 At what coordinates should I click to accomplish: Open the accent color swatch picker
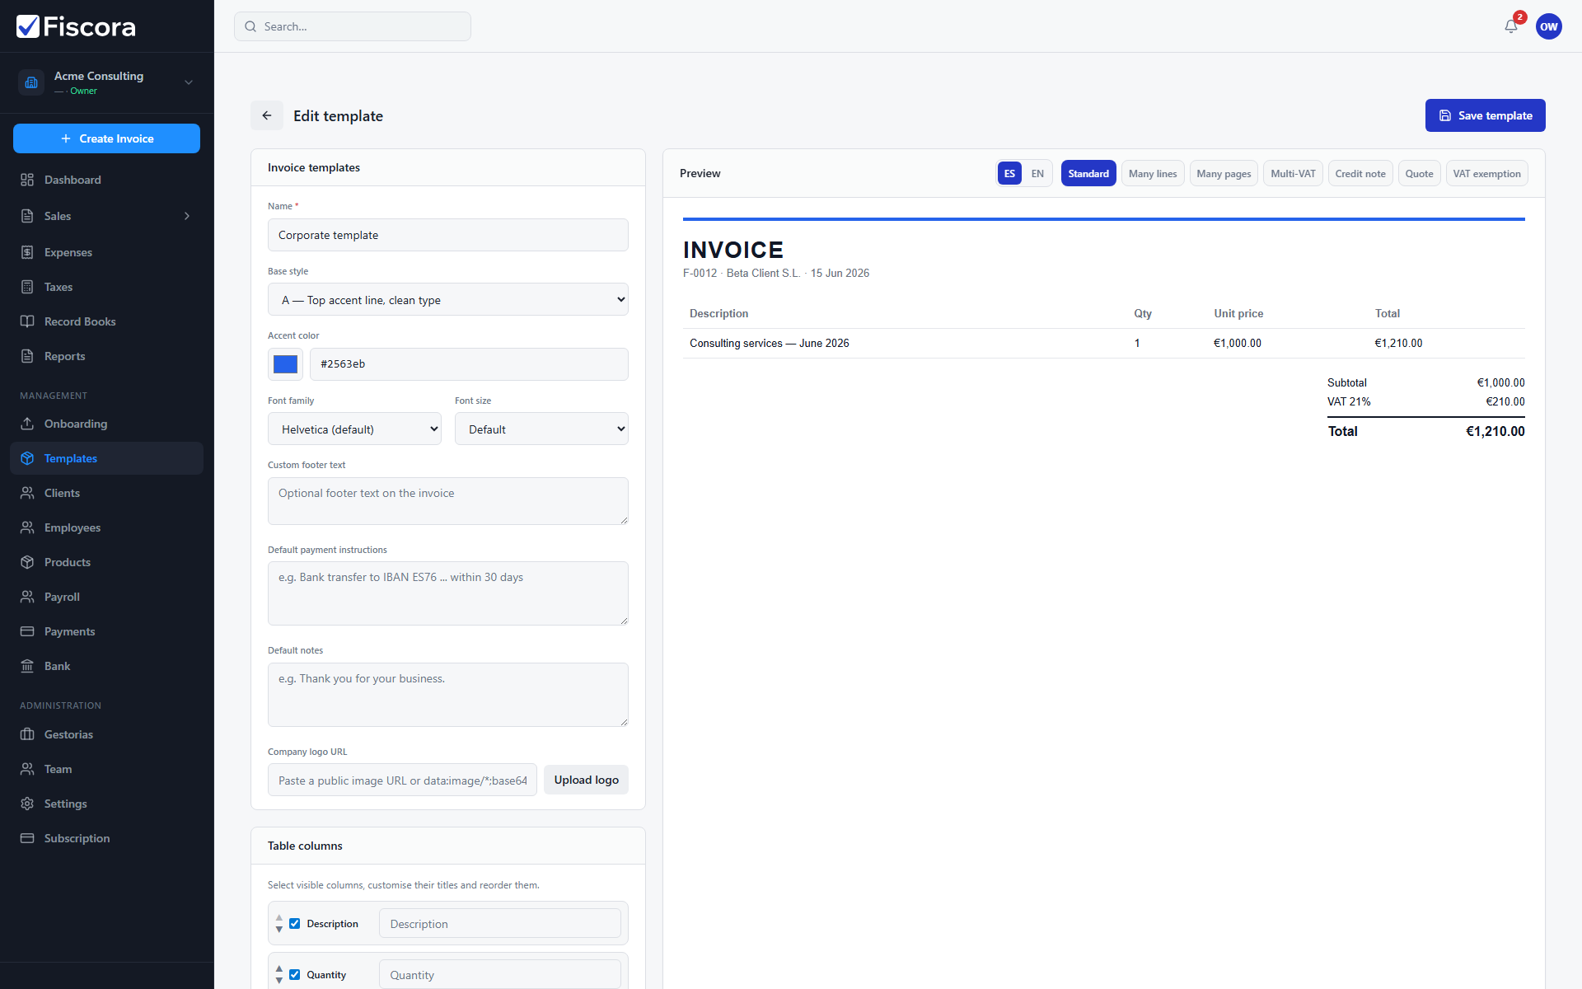click(x=285, y=364)
